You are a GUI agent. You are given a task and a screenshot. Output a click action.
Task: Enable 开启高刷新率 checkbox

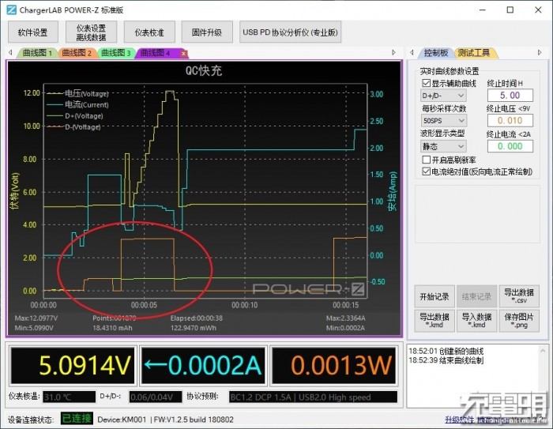(426, 160)
